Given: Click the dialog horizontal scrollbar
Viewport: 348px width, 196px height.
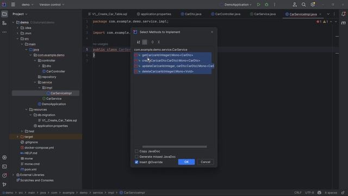Looking at the screenshot, I should coord(175,146).
